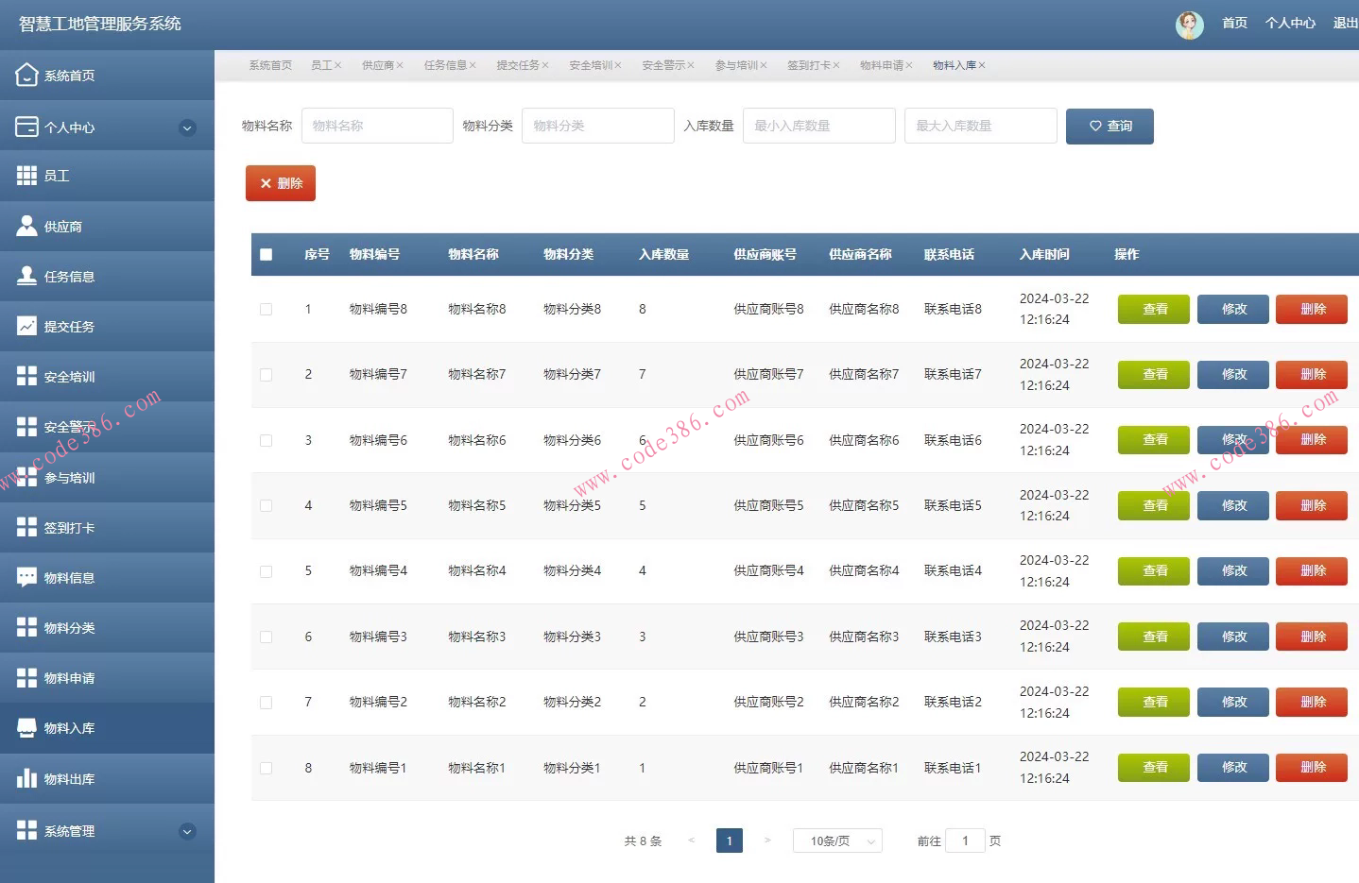Check the checkbox for row 1
Image resolution: width=1359 pixels, height=883 pixels.
266,309
